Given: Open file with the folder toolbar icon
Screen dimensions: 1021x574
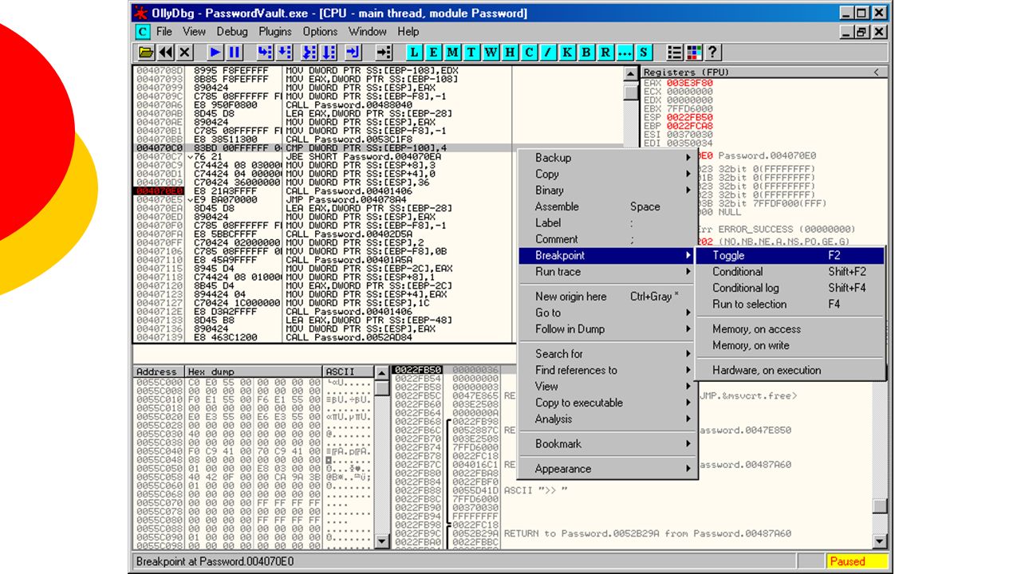Looking at the screenshot, I should pyautogui.click(x=146, y=52).
